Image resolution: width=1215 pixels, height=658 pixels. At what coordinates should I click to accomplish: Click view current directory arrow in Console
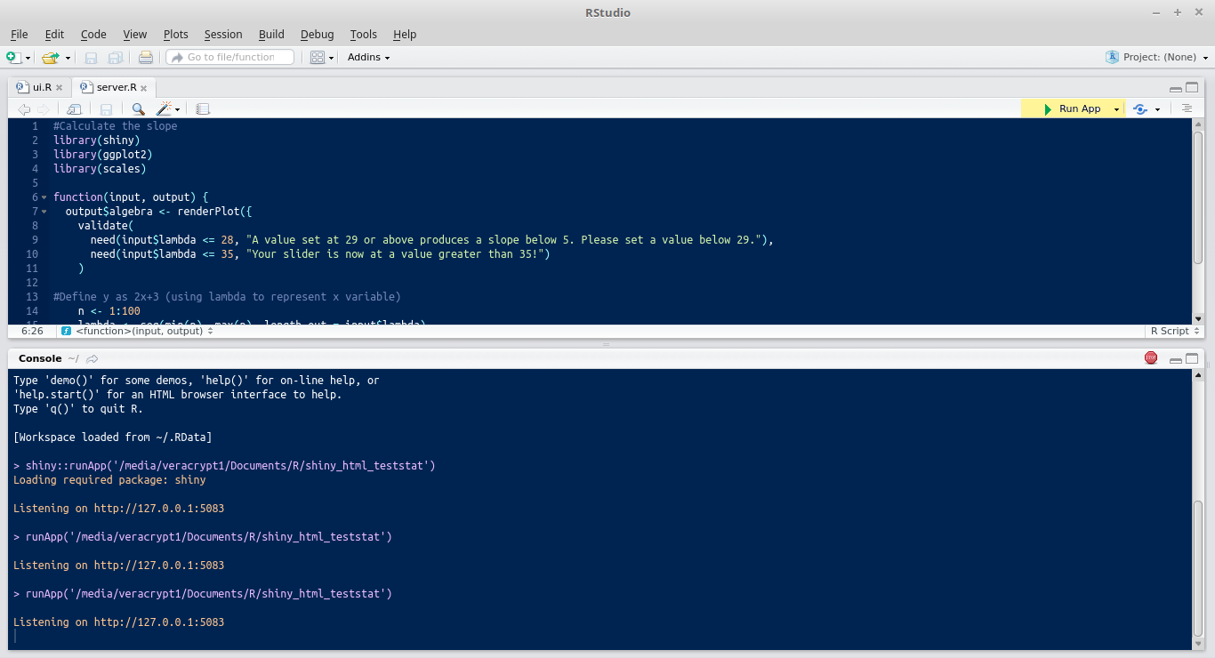tap(93, 358)
